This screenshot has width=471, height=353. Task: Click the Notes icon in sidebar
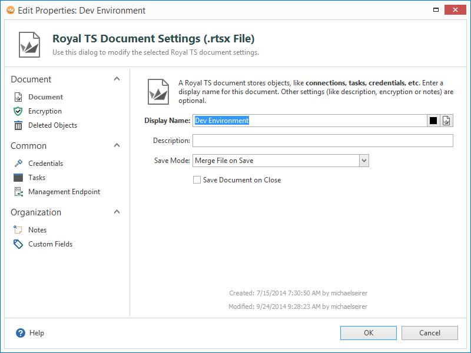(18, 230)
